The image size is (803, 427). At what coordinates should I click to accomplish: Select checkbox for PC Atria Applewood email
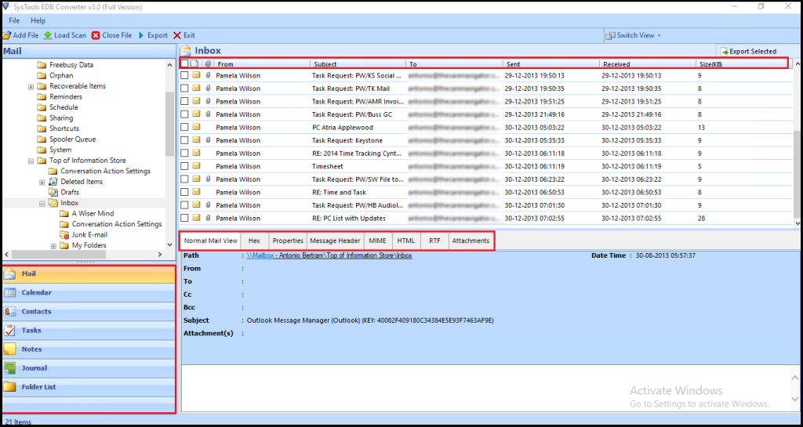[x=184, y=127]
